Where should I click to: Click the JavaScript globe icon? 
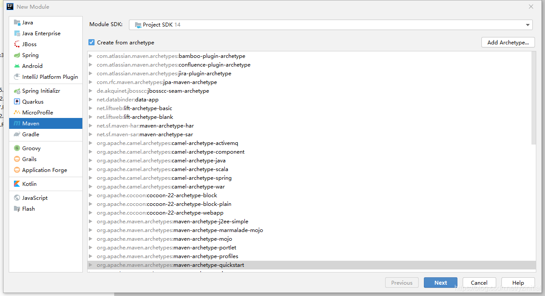[x=17, y=198]
